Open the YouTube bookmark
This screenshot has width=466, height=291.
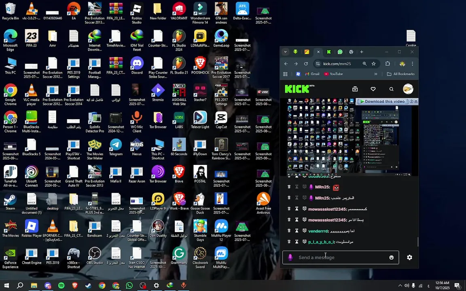pyautogui.click(x=333, y=74)
